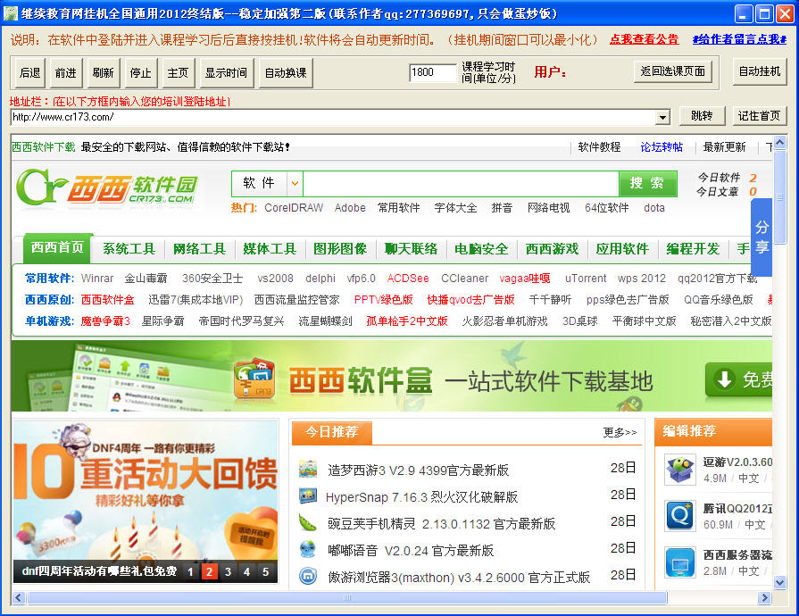Open the 电脑安全 tab

click(481, 249)
